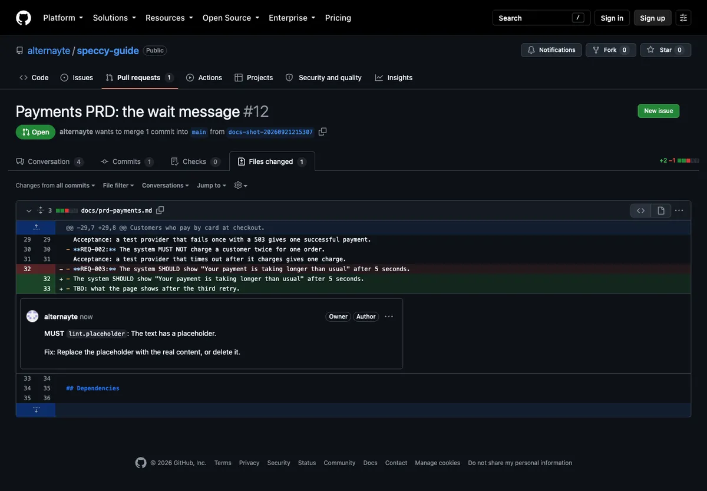Expand diff lines upward above line 29

36,228
